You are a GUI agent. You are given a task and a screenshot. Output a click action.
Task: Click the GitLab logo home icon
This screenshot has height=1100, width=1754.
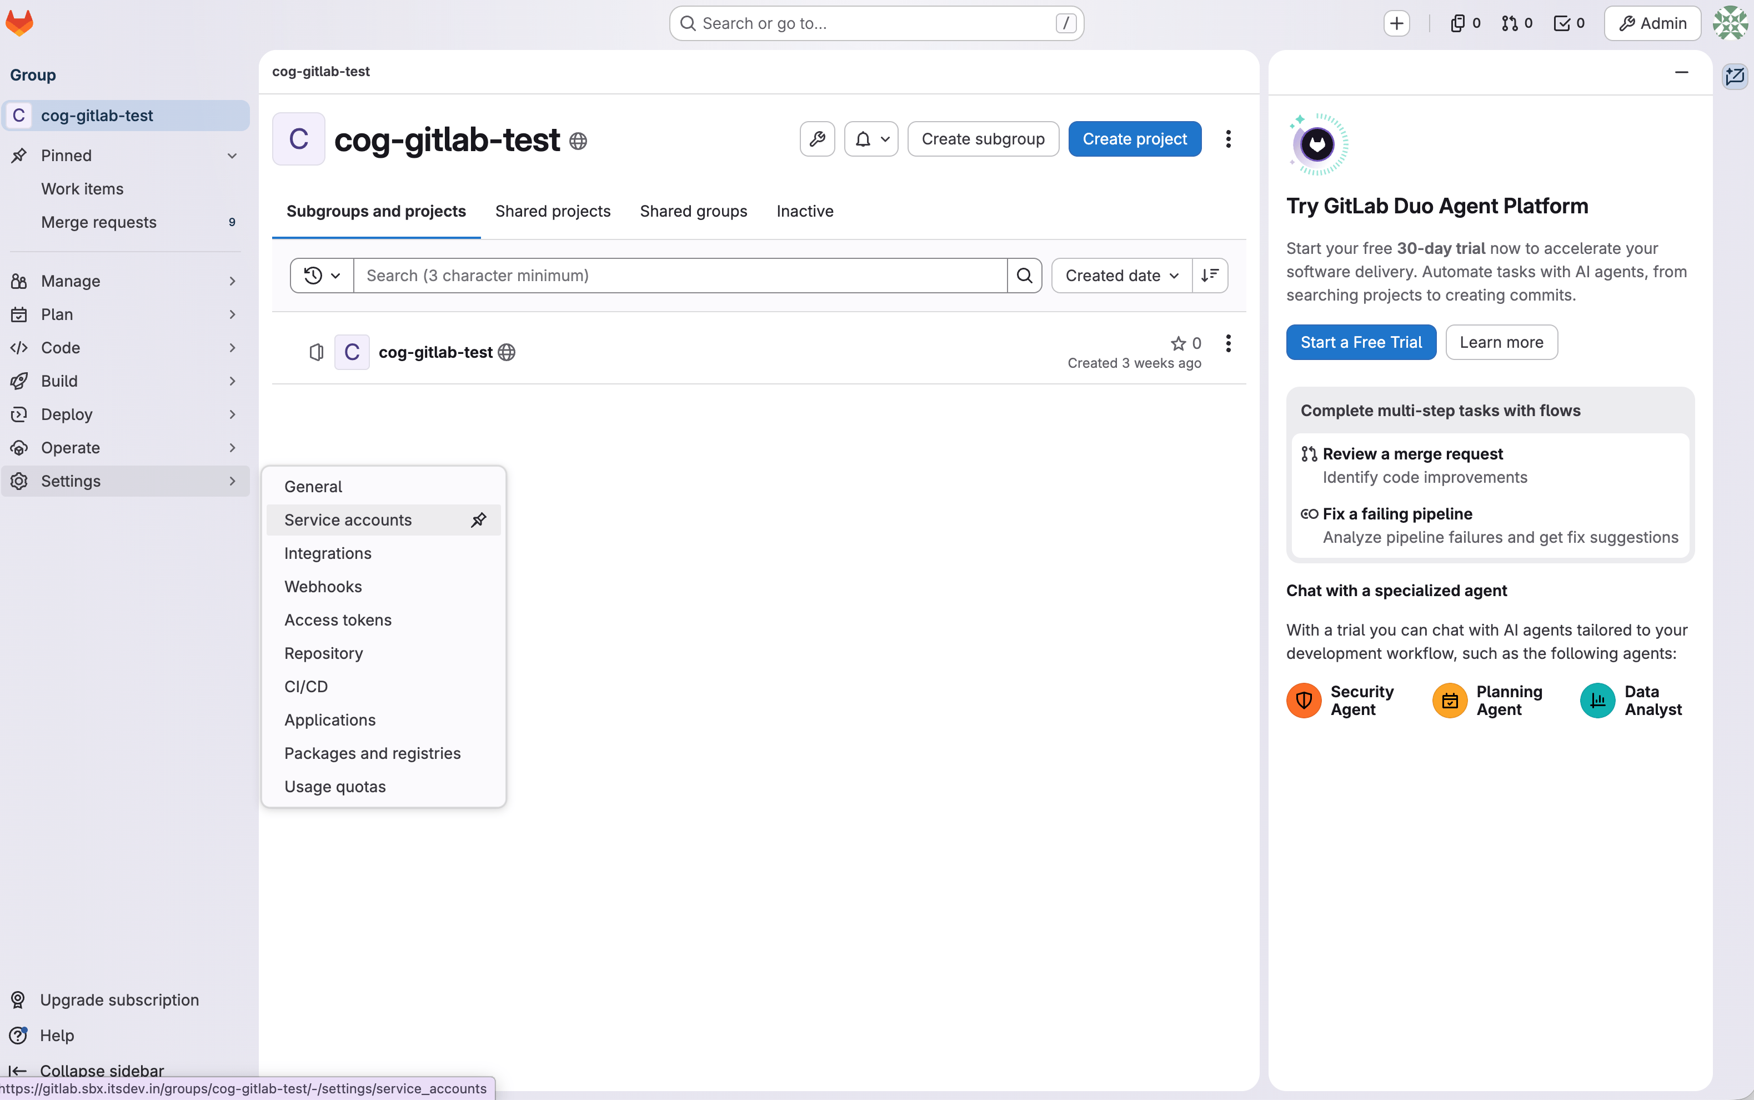(19, 23)
